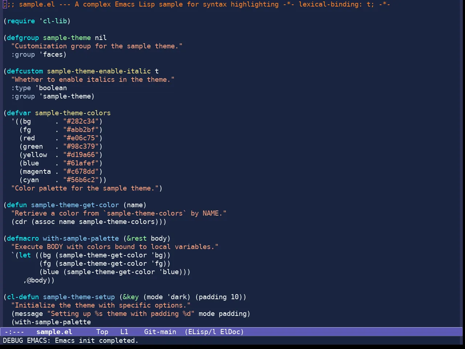Click the message function call
The width and height of the screenshot is (465, 349).
[x=29, y=314]
